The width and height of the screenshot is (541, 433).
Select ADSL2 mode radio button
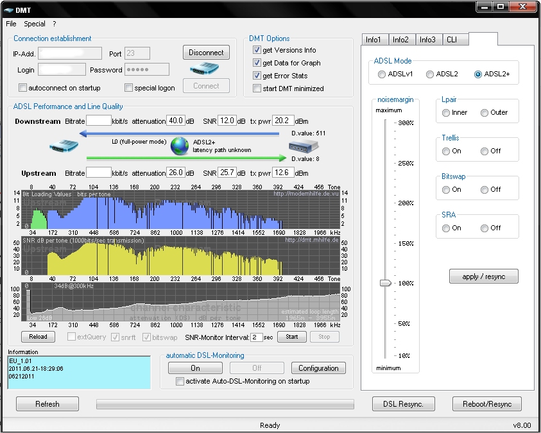(x=430, y=74)
